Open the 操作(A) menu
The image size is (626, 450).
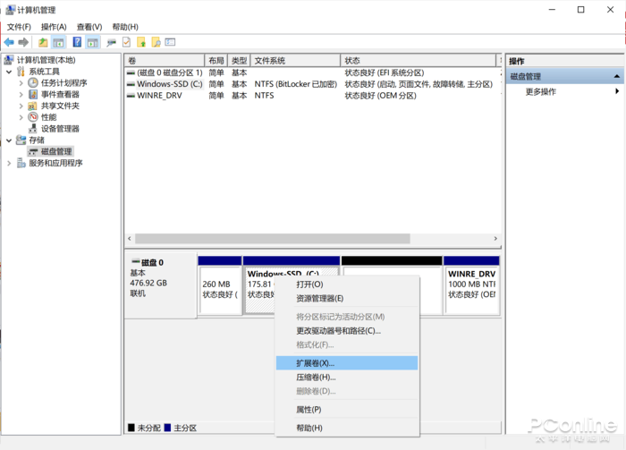[54, 27]
